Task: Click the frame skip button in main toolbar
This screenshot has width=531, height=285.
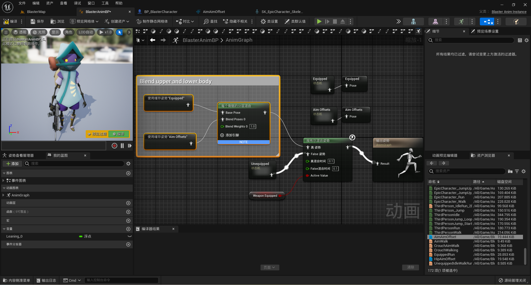Action: [327, 22]
